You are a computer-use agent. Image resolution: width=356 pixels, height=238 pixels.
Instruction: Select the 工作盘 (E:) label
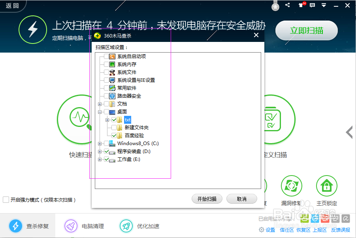(129, 159)
